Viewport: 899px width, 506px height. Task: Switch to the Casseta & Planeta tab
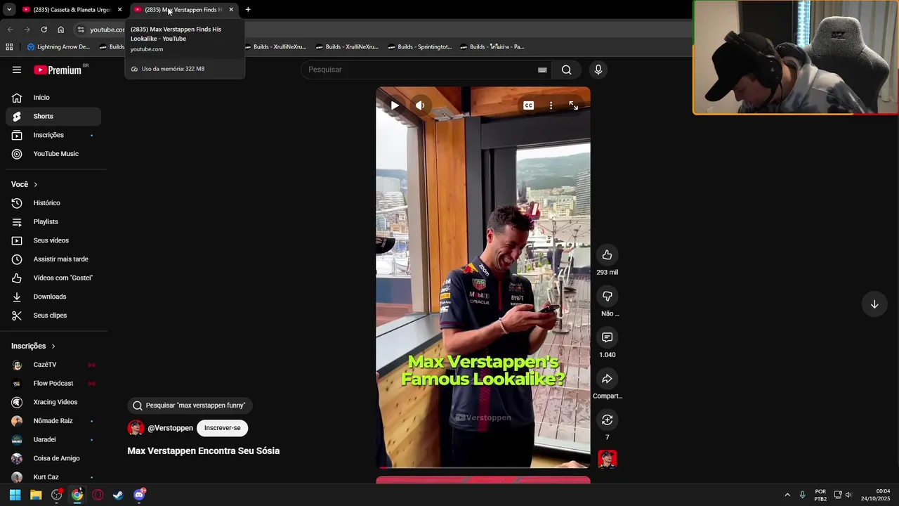pos(70,10)
